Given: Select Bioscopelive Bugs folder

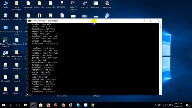Looking at the screenshot, I should point(17,30).
